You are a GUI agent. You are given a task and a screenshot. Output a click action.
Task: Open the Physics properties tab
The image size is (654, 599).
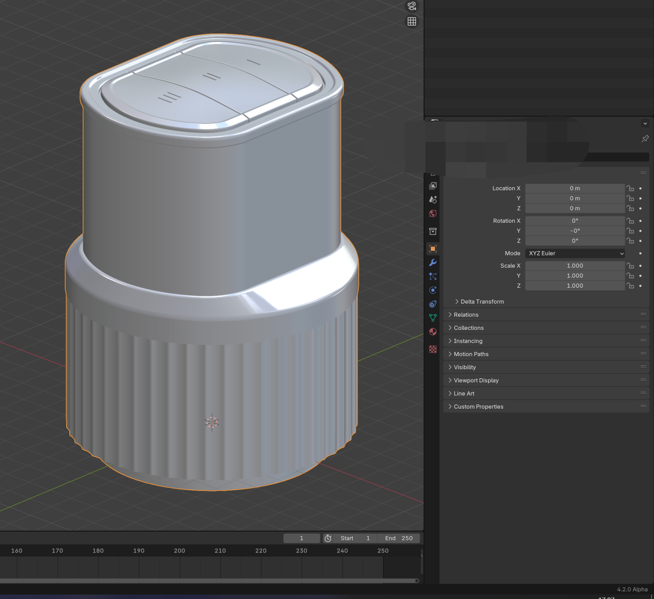tap(433, 290)
